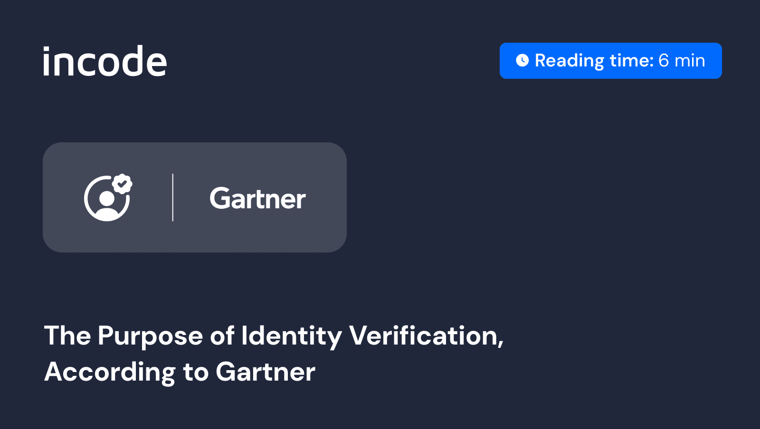Select the checkmark badge on the profile icon
The width and height of the screenshot is (760, 429).
coord(122,184)
